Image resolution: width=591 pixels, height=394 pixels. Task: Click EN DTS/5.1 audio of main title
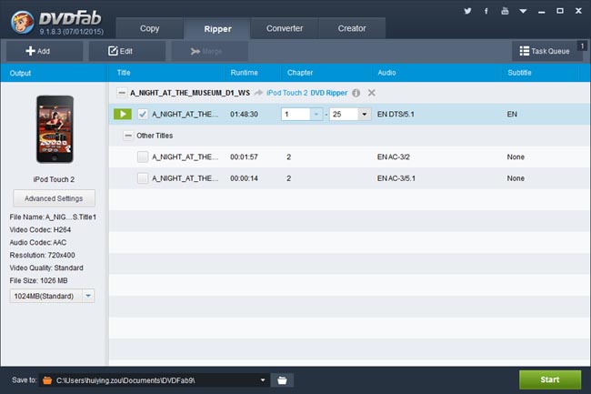[x=396, y=115]
